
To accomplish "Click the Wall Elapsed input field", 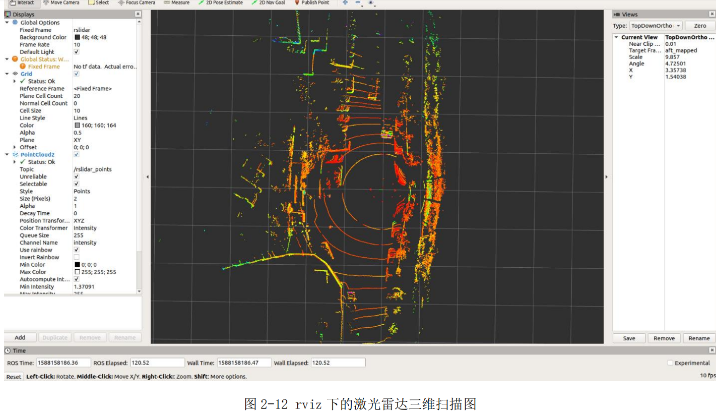I will 338,363.
